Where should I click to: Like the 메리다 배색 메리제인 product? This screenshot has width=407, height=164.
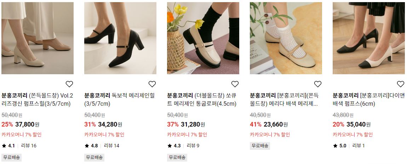point(318,84)
